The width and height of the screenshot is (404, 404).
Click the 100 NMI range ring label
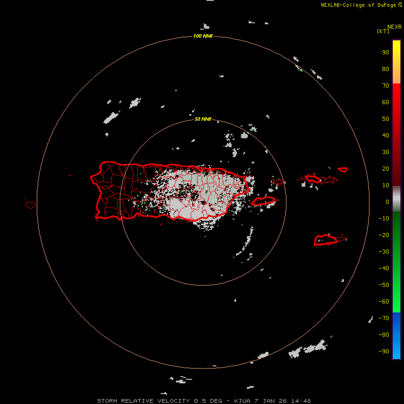[x=203, y=36]
